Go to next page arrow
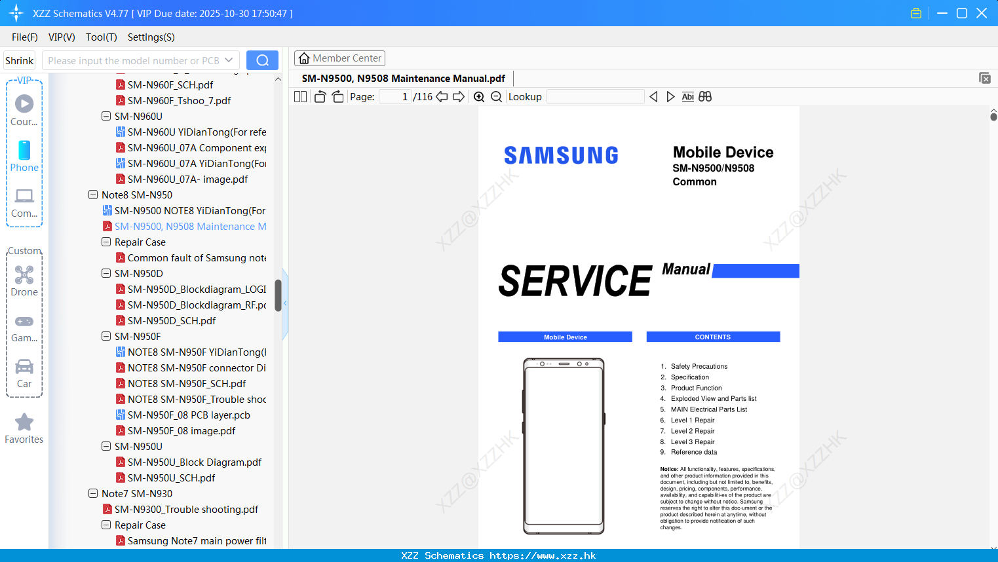998x562 pixels. [x=459, y=96]
